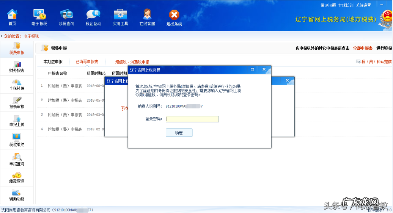Screen dimensions: 393x213
Task: Open 在线培训 top menu
Action: click(x=346, y=5)
